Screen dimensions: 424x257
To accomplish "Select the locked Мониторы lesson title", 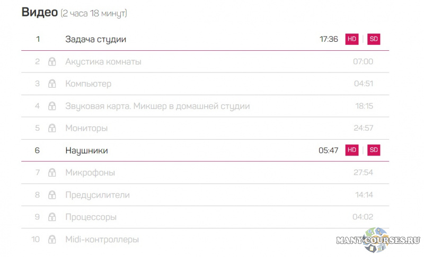I will click(86, 128).
